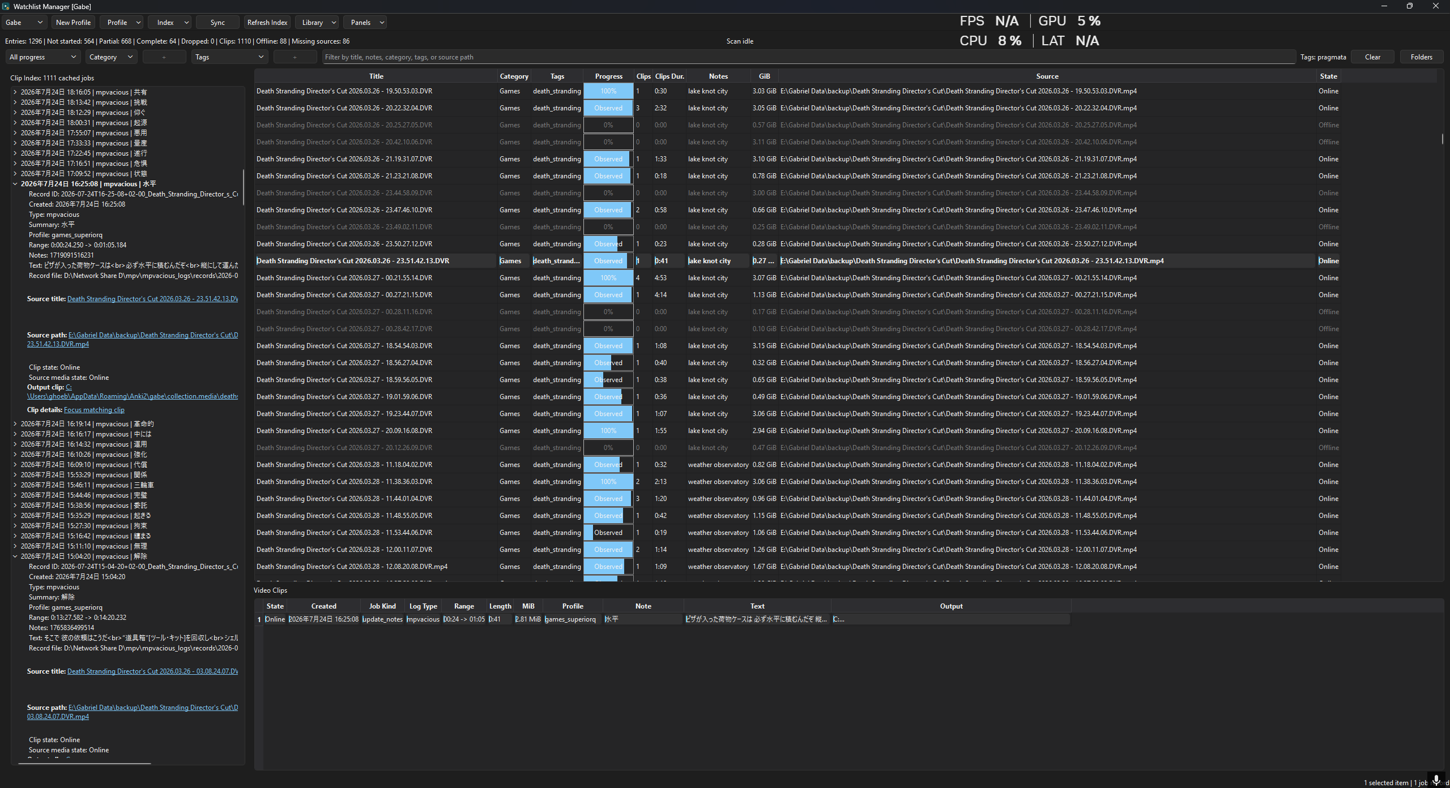Click the microphone icon in the status corner
1450x788 pixels.
pyautogui.click(x=1436, y=780)
